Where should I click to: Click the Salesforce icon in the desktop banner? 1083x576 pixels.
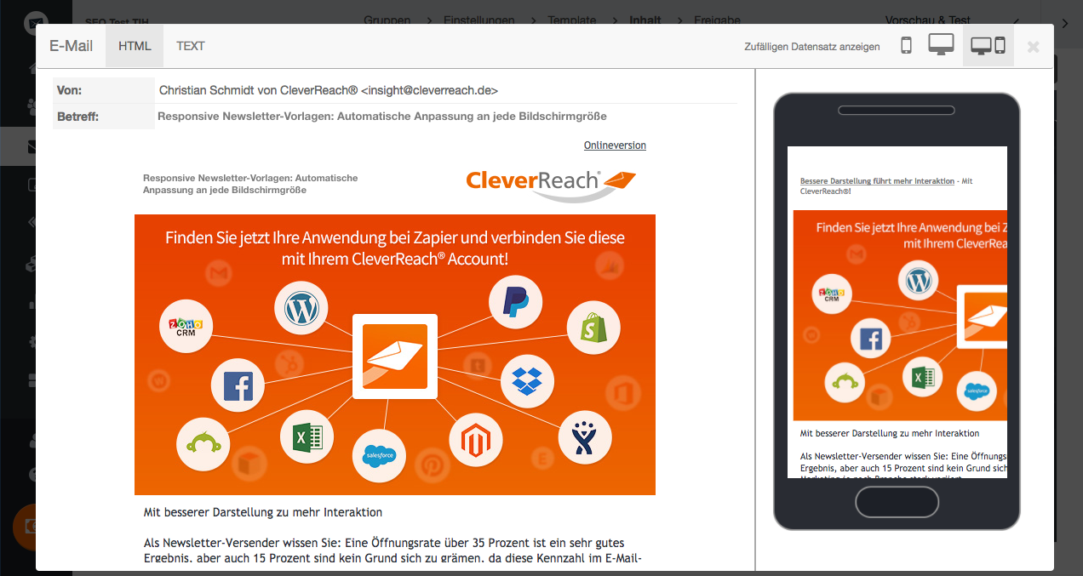click(x=379, y=455)
